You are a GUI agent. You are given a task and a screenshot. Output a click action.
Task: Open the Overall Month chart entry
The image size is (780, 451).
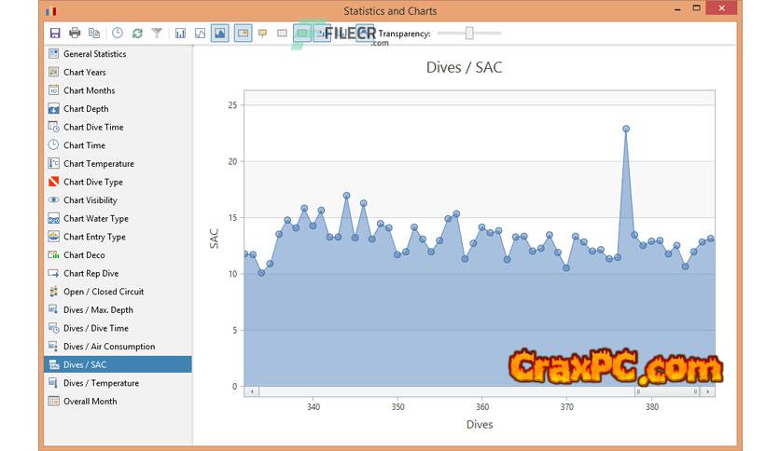[90, 402]
